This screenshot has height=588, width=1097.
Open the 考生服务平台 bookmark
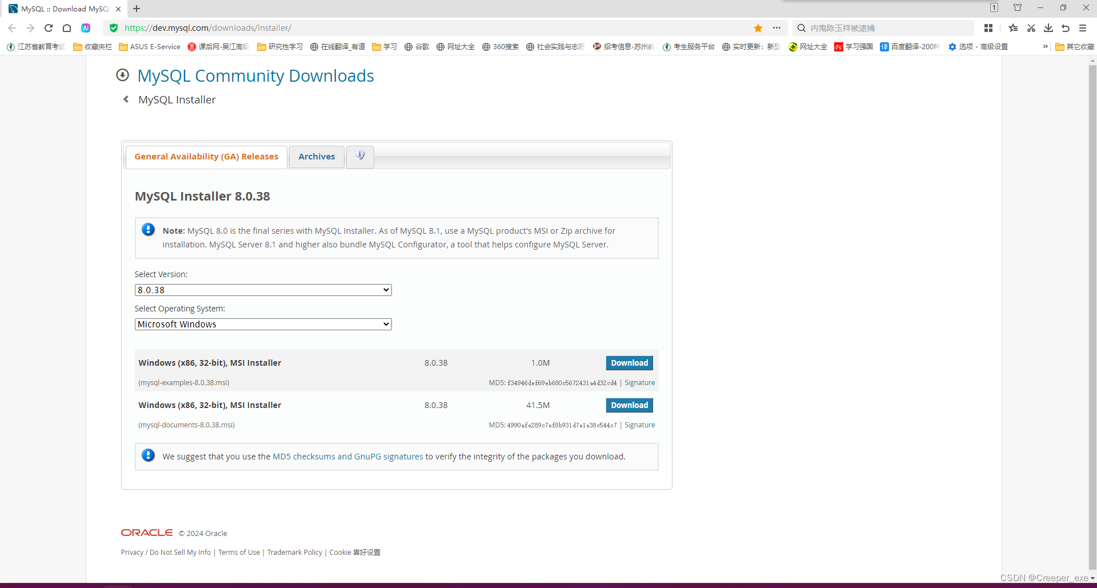(x=688, y=47)
